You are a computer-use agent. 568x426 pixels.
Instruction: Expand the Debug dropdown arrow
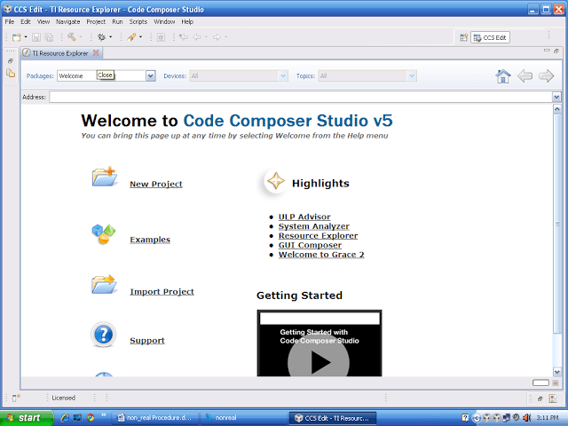(x=110, y=37)
